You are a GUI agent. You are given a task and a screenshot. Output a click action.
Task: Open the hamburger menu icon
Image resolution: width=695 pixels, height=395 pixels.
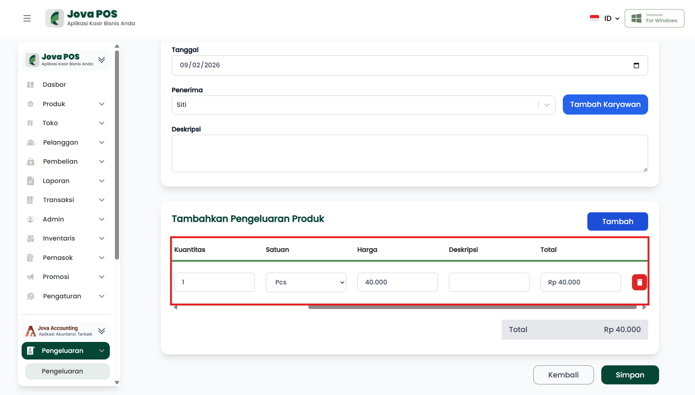click(x=27, y=18)
